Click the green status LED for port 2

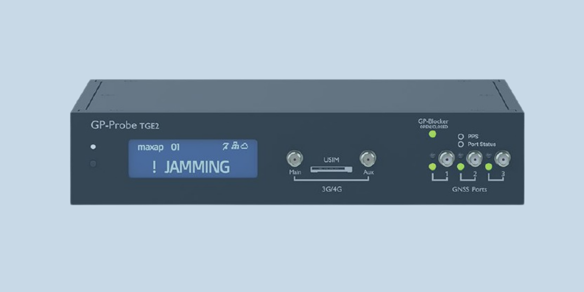click(x=461, y=167)
